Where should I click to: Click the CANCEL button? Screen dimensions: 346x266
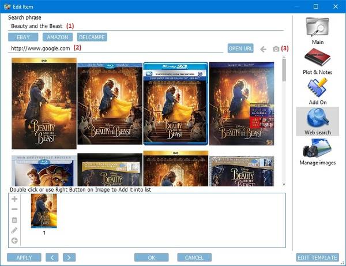(x=194, y=257)
